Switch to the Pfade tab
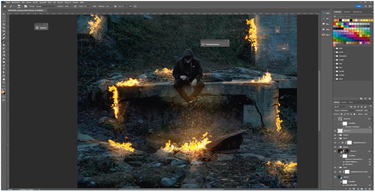The image size is (375, 192). (x=351, y=102)
